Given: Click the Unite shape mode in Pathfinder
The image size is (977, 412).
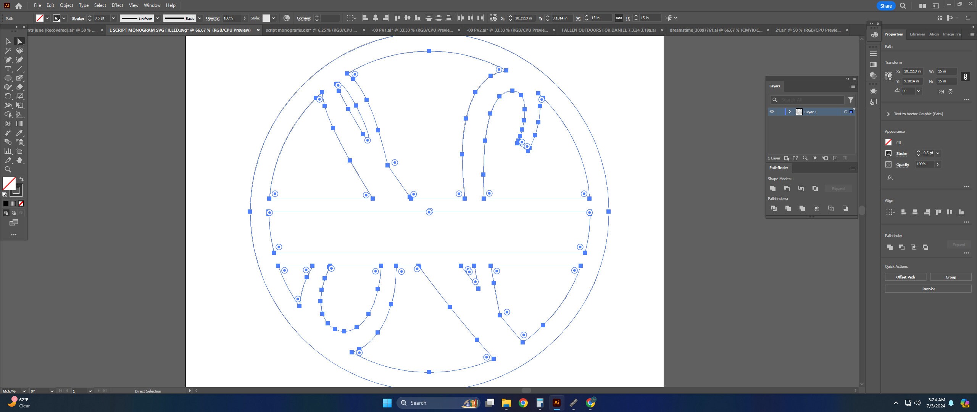Looking at the screenshot, I should pyautogui.click(x=773, y=188).
